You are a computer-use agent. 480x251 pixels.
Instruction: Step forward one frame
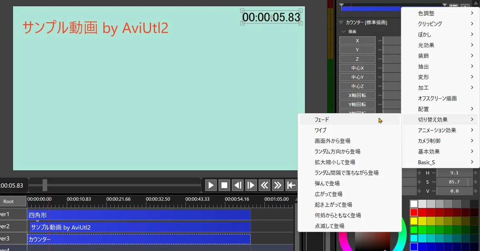251,185
